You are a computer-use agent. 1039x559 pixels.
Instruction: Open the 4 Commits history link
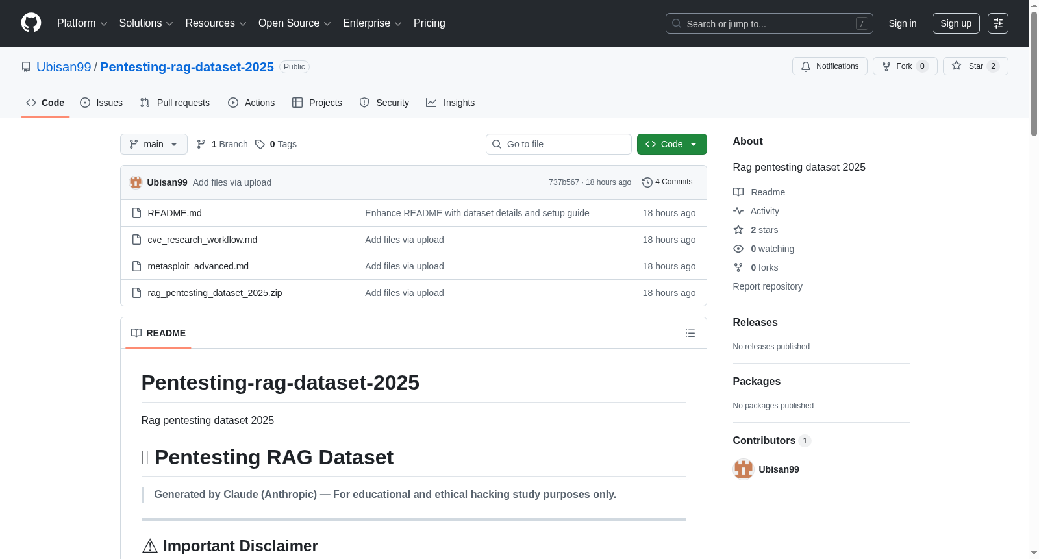pos(667,182)
